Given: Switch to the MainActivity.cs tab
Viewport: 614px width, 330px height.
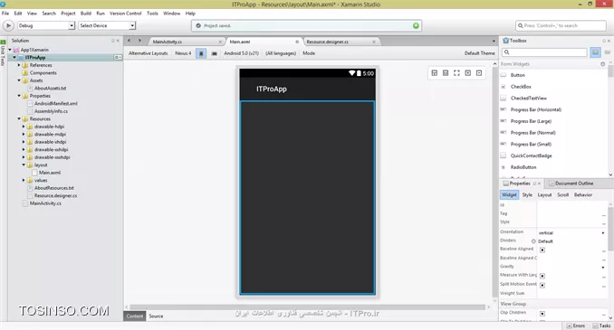Looking at the screenshot, I should coord(168,42).
